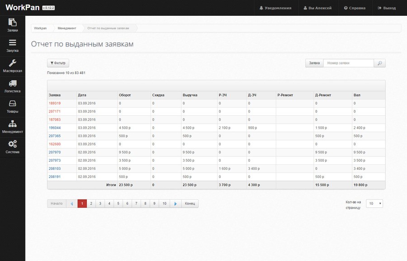This screenshot has width=407, height=261.
Task: Click Workpan breadcrumb
Action: pyautogui.click(x=40, y=28)
